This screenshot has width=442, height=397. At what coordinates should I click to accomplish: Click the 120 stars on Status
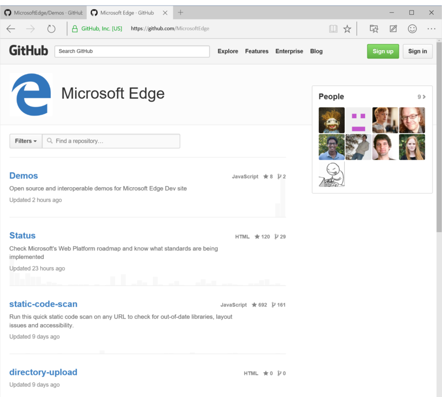(x=262, y=237)
